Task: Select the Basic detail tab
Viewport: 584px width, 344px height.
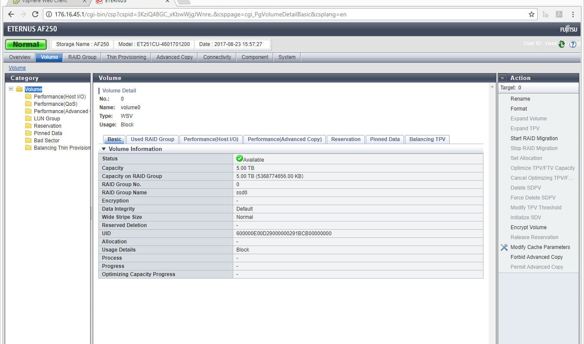Action: (114, 139)
